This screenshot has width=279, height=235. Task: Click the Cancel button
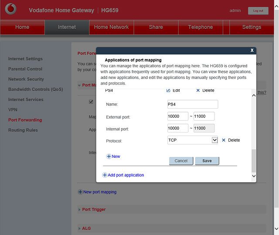[181, 161]
